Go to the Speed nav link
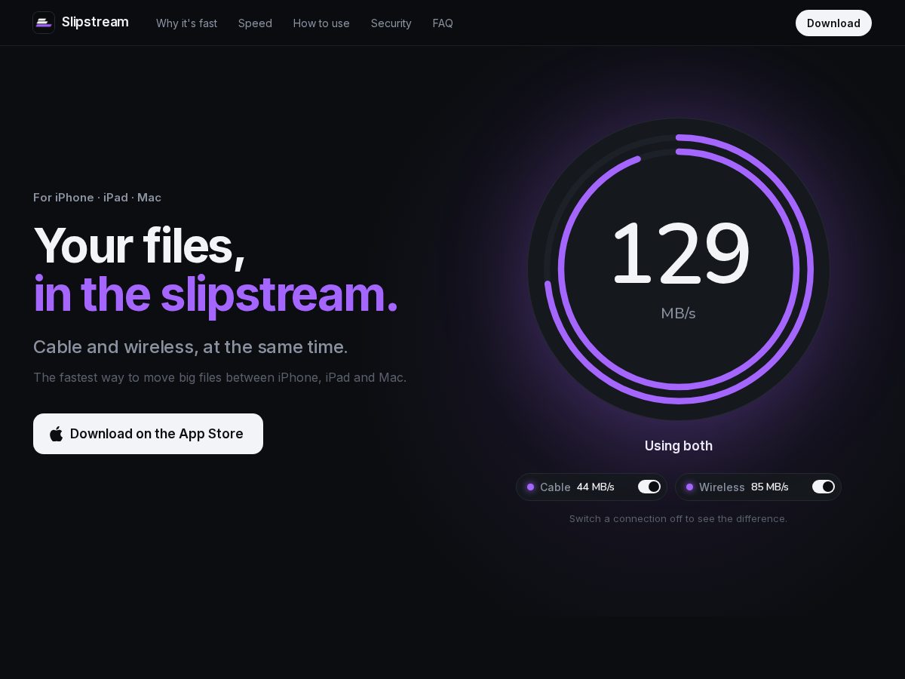 pos(255,23)
